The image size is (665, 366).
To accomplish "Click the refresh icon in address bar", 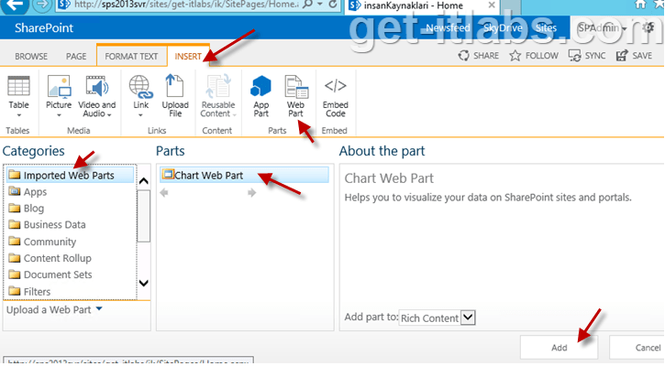I will [x=333, y=5].
